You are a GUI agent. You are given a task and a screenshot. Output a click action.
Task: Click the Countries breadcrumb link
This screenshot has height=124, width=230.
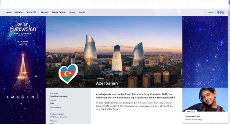tap(100, 79)
